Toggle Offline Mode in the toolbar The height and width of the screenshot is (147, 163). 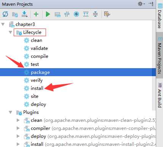click(x=67, y=14)
